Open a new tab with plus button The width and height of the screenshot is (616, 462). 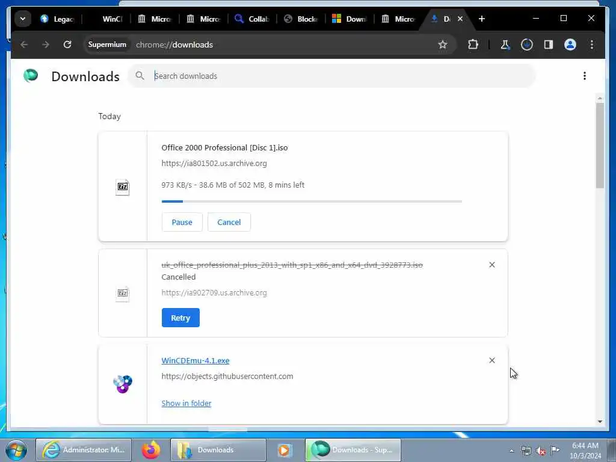pos(482,19)
